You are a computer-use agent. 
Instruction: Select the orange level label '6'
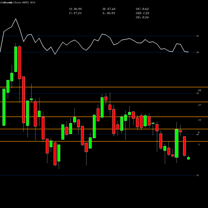pyautogui.click(x=199, y=132)
